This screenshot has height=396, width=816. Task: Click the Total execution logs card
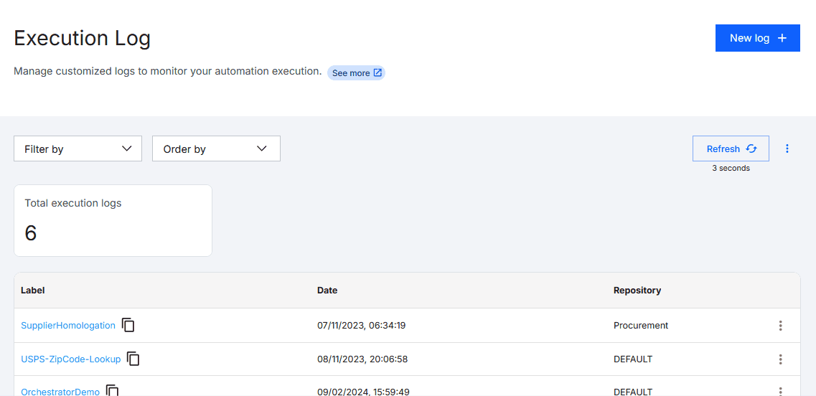pyautogui.click(x=113, y=221)
